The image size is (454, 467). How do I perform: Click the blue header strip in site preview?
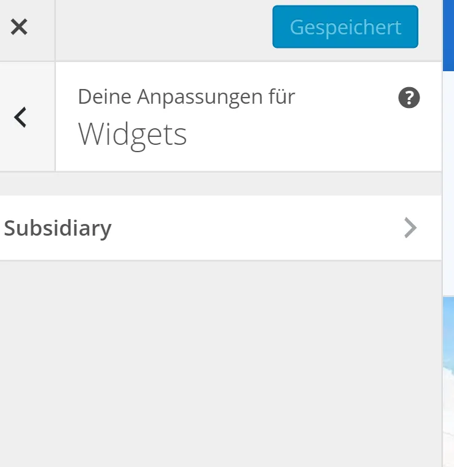click(448, 36)
